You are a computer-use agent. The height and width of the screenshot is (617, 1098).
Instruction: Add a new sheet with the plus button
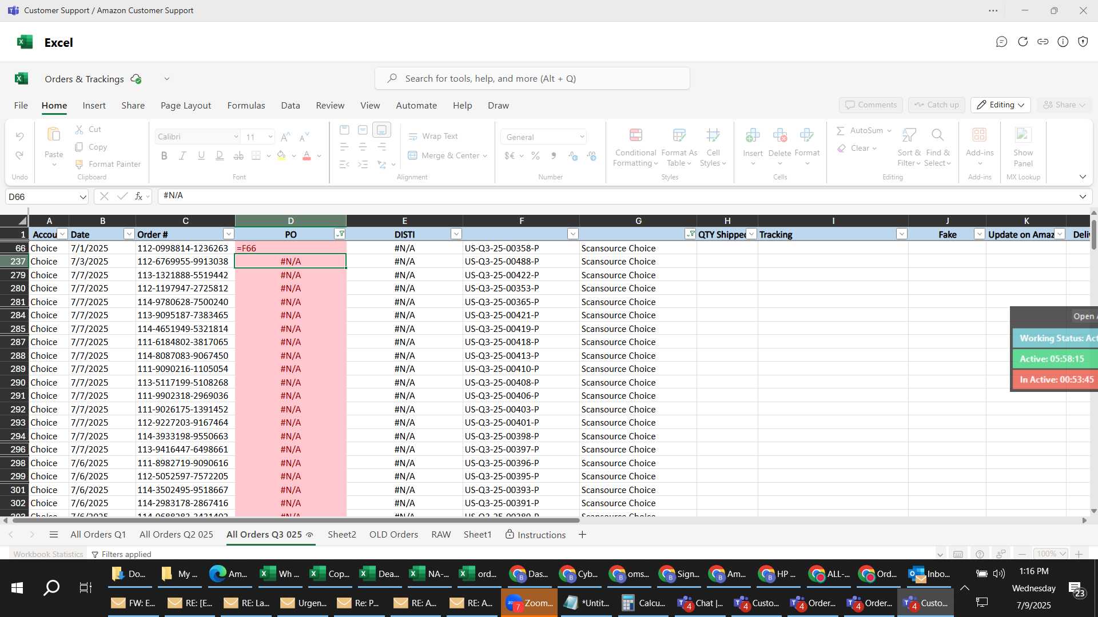coord(582,535)
